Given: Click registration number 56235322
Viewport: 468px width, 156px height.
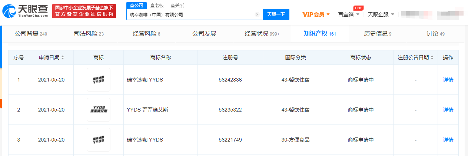Looking at the screenshot, I should (x=230, y=110).
